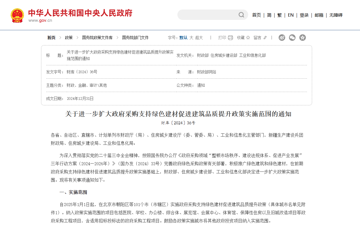
Task: Open 首页 breadcrumb link
Action: 51,38
